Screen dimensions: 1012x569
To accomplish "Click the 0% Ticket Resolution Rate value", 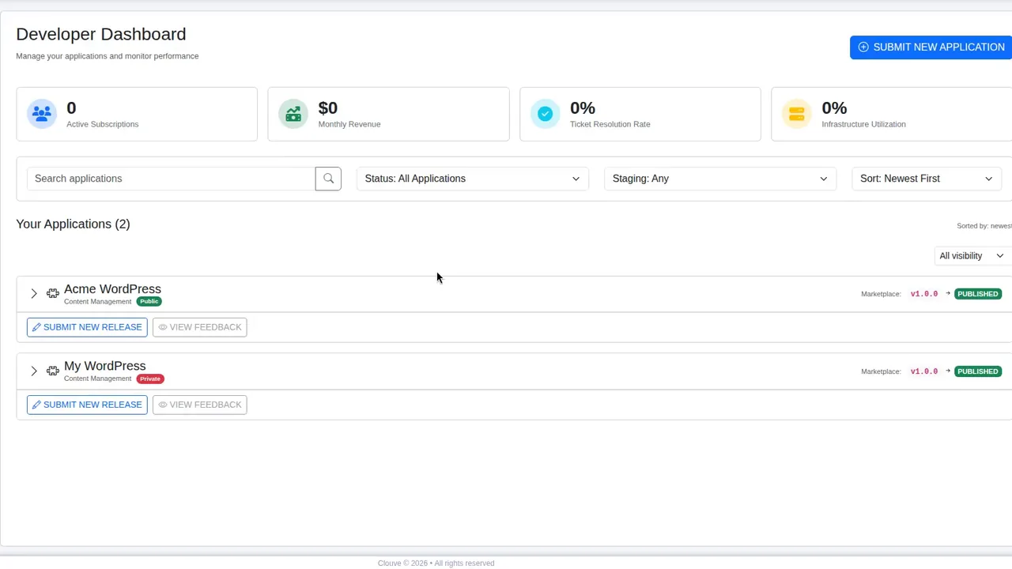I will (583, 108).
